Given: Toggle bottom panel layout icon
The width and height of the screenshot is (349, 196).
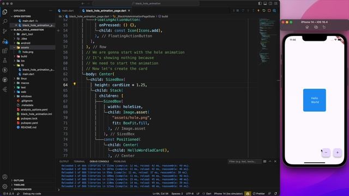Looking at the screenshot, I should [x=265, y=4].
